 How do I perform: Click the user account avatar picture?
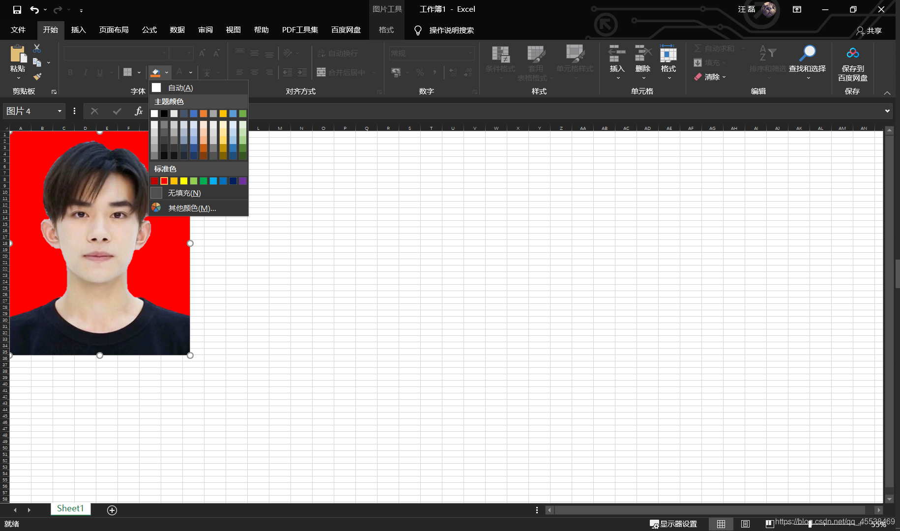click(x=769, y=9)
